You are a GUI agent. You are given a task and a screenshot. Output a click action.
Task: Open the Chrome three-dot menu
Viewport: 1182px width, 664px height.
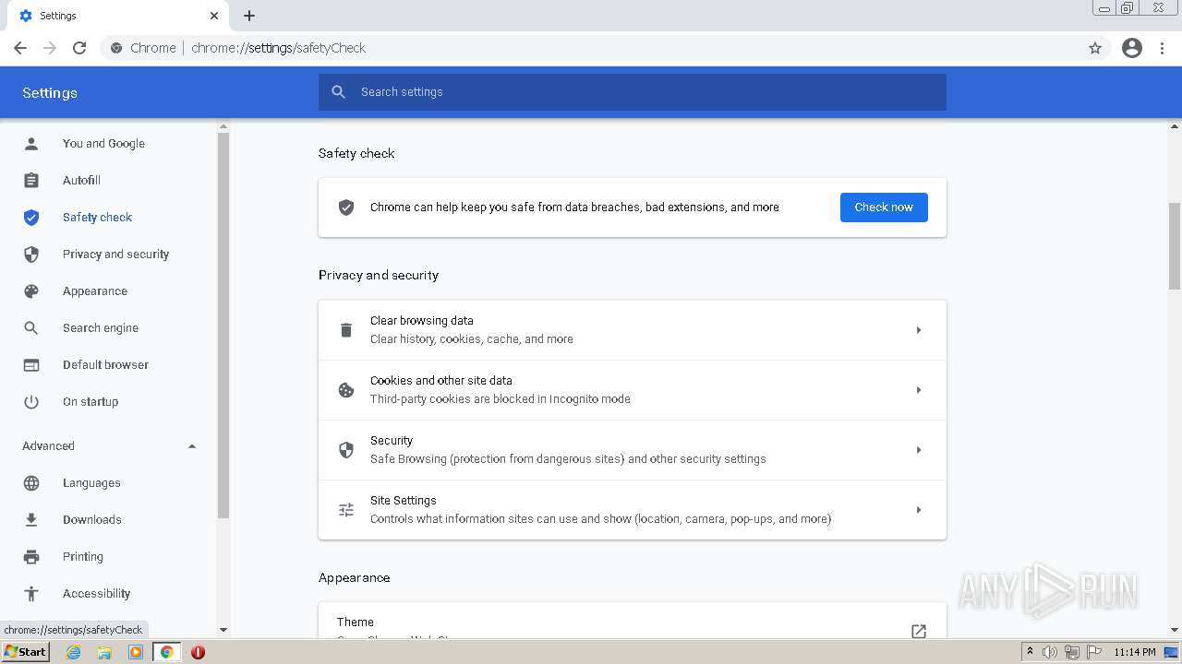(1163, 48)
